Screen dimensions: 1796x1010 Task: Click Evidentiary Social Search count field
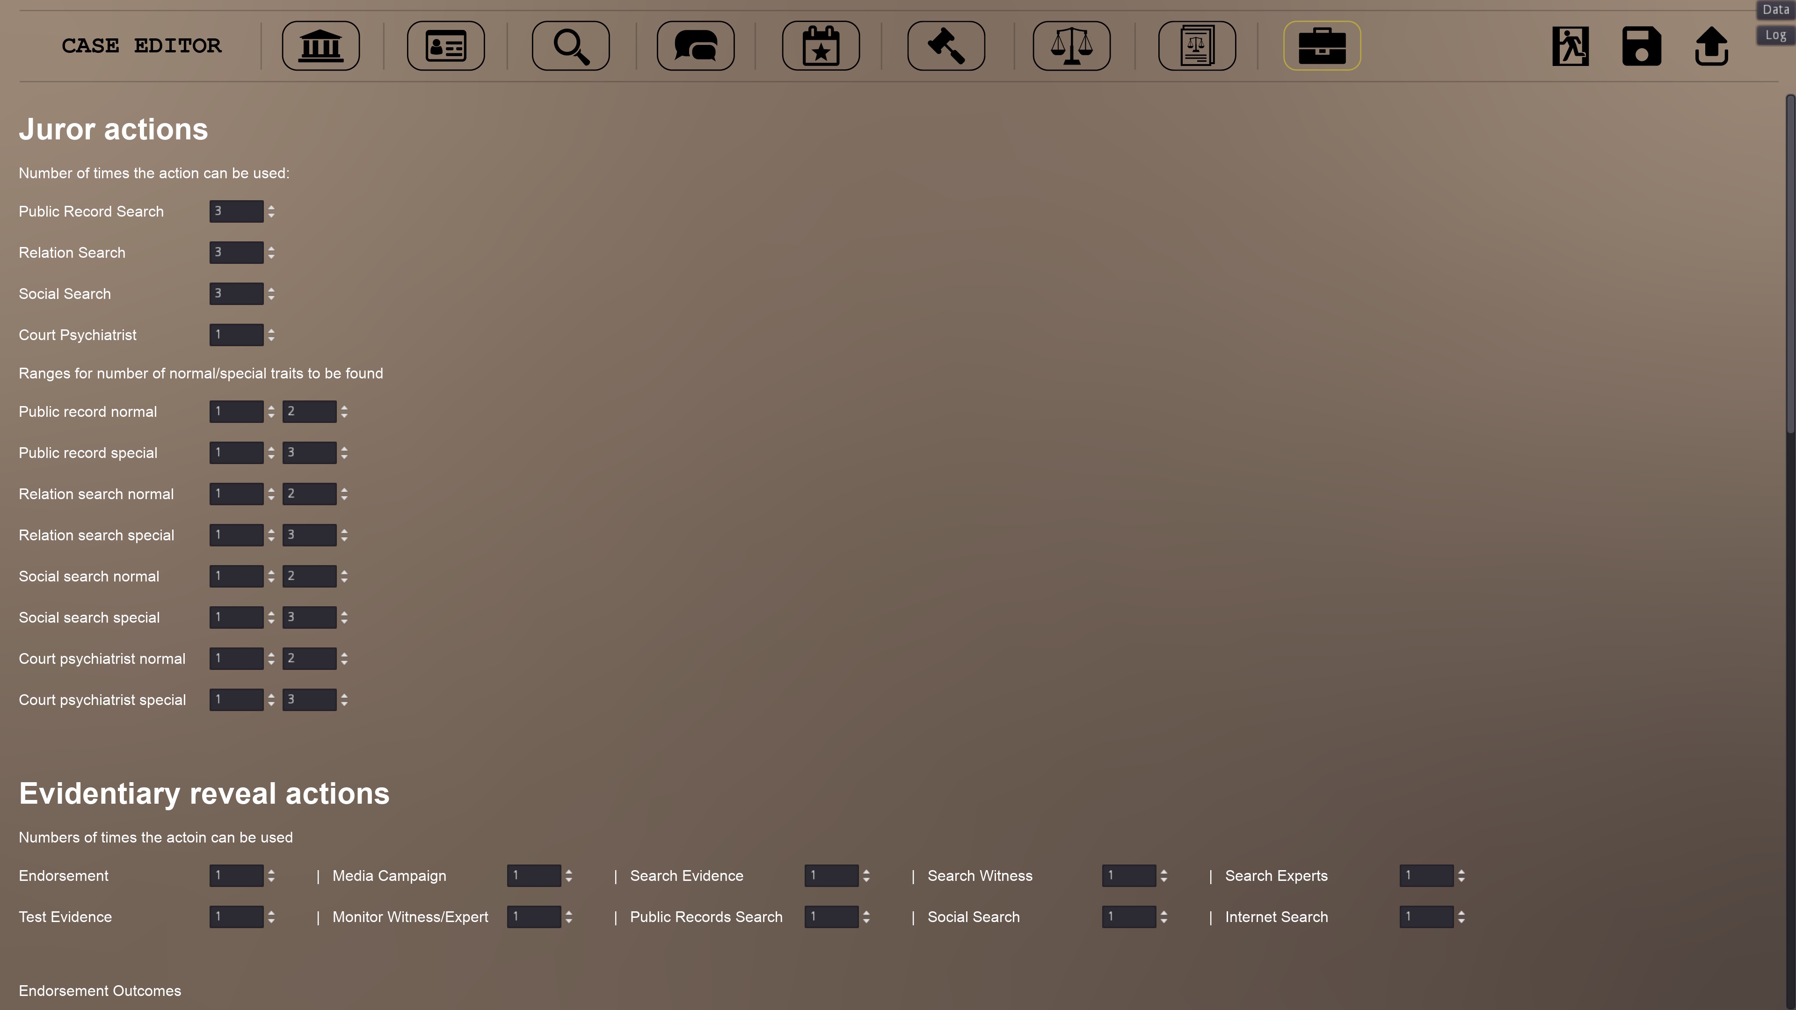pos(1129,916)
